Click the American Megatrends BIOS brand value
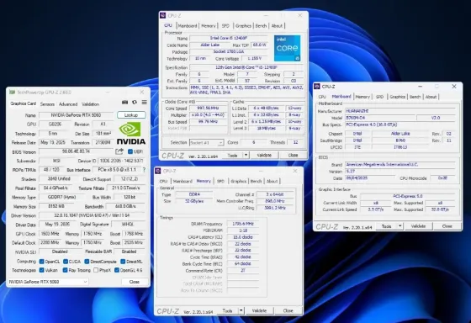Image resolution: width=471 pixels, height=323 pixels. [400, 164]
